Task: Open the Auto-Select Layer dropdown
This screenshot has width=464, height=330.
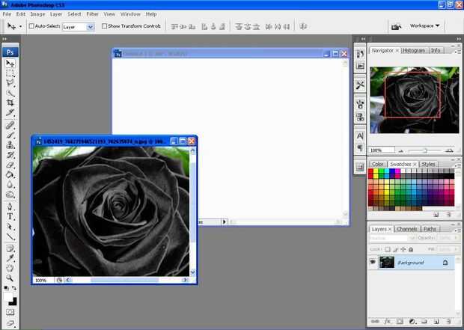Action: [x=91, y=27]
